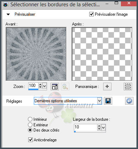Click the dashed selection preview icon
This screenshot has height=149, width=138.
coord(128,87)
